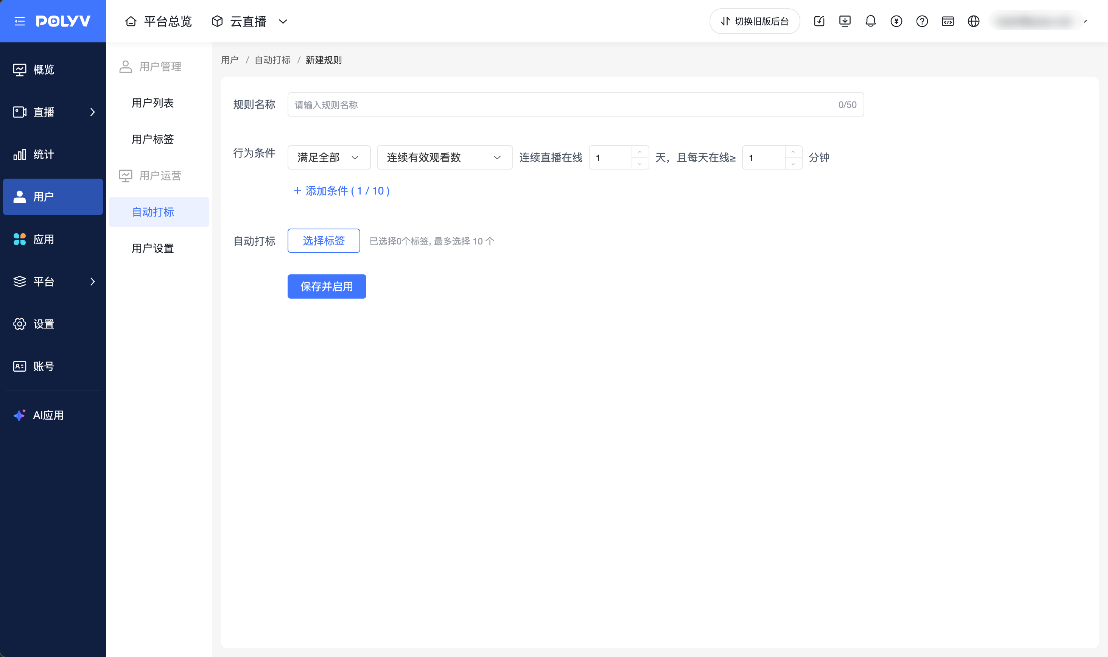Increase the 连续直播在线 days value
This screenshot has height=657, width=1108.
[640, 152]
